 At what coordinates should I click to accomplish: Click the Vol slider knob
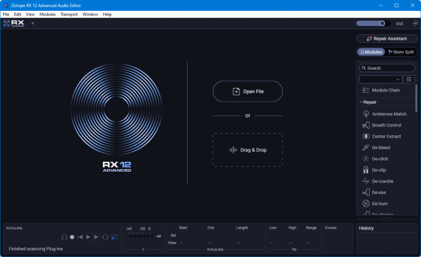click(382, 23)
